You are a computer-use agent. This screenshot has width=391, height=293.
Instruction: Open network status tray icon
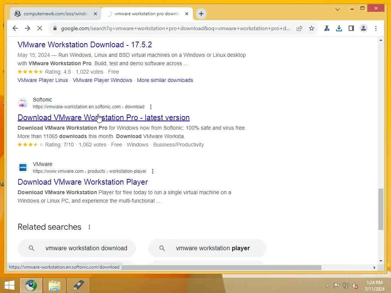(x=346, y=285)
